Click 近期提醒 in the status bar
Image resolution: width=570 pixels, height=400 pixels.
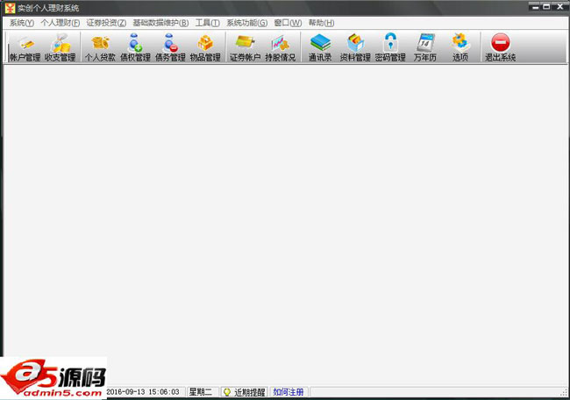coord(244,392)
